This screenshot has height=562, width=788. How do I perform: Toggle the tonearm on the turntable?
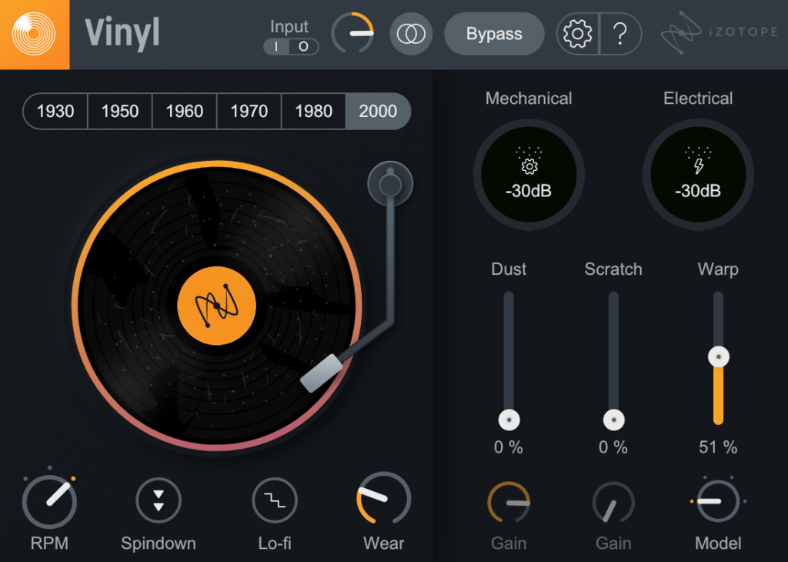point(390,183)
